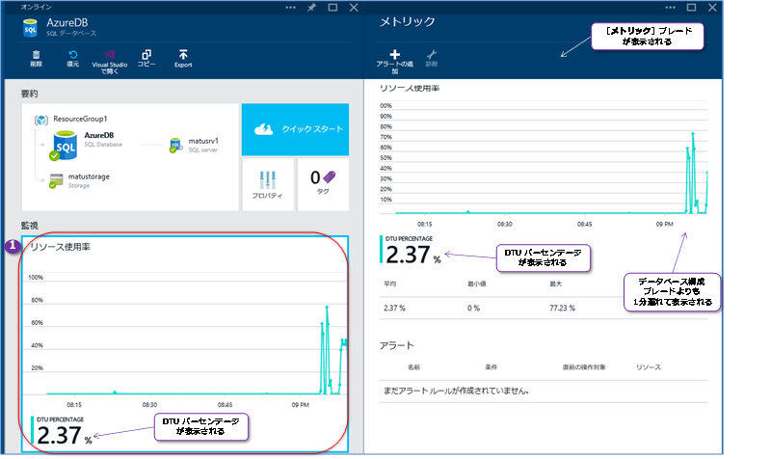
Task: Click DTU PERCENTAGE value in Metrics blade
Action: pyautogui.click(x=413, y=255)
